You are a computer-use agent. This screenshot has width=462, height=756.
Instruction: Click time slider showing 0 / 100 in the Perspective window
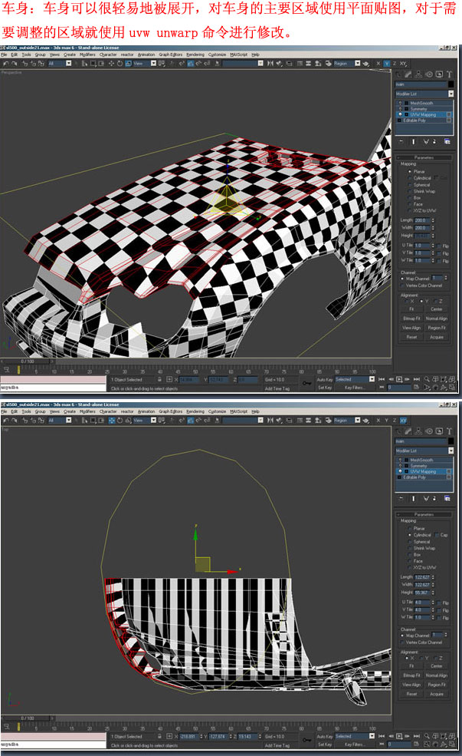[x=27, y=361]
